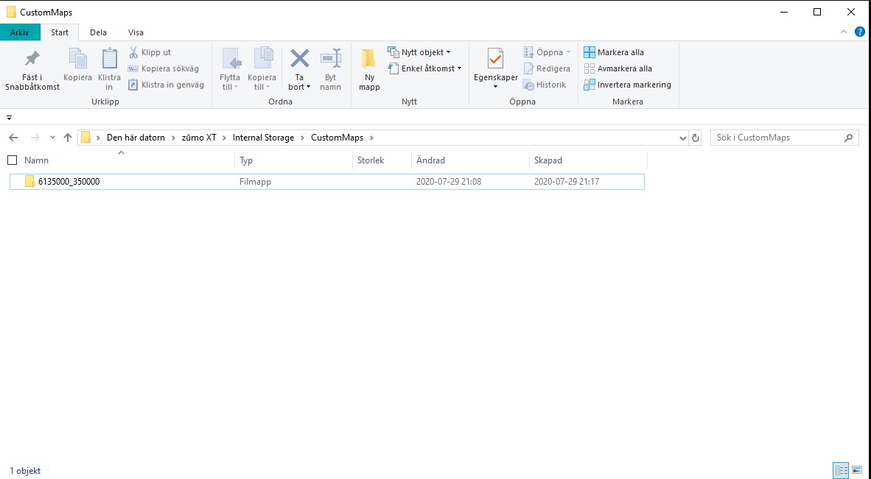Click the Kopiera icon in ribbon
Image resolution: width=871 pixels, height=479 pixels.
pos(77,59)
